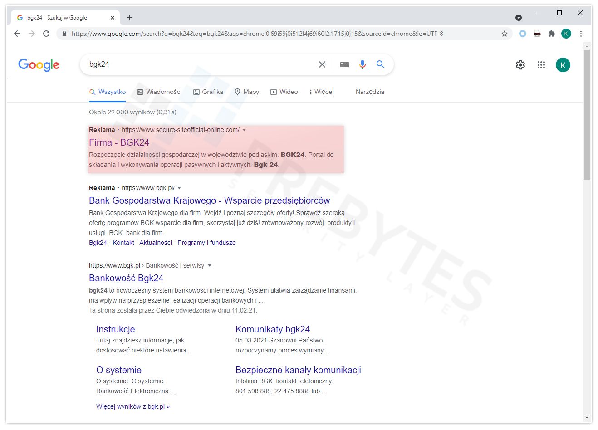Viewport: 598px width, 430px height.
Task: Click organic result URL https://www.bgk.pl
Action: [114, 265]
